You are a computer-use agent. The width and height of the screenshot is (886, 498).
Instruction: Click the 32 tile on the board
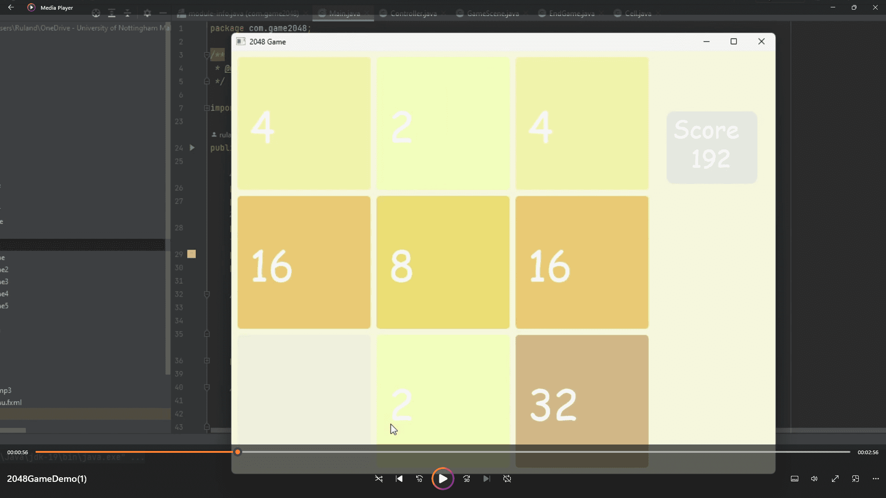point(581,401)
